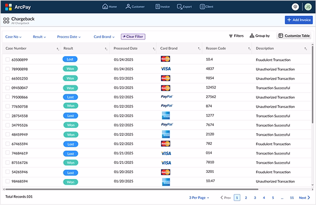Check the box for case 63500899
Screen dimensions: 316x205
click(8, 59)
